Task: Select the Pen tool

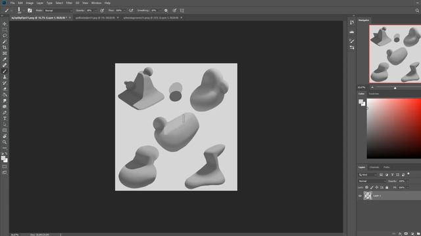Action: [x=5, y=113]
